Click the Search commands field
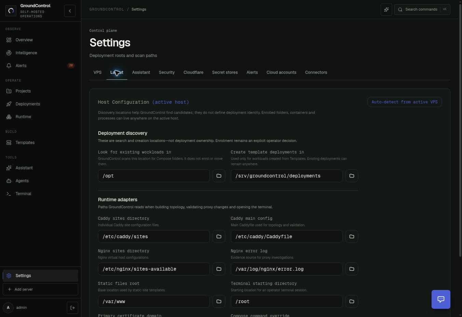This screenshot has width=462, height=317. [422, 10]
